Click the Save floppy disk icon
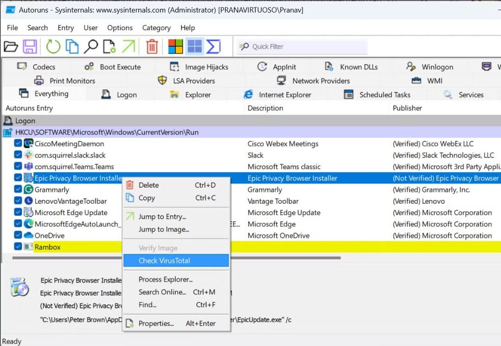Image resolution: width=501 pixels, height=346 pixels. pos(30,46)
